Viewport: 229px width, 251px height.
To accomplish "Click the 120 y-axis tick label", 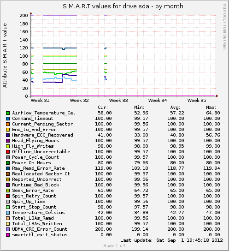I will (23, 48).
